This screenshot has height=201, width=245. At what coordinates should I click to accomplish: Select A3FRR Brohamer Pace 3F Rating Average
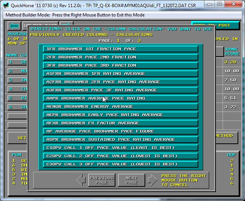[x=120, y=90]
